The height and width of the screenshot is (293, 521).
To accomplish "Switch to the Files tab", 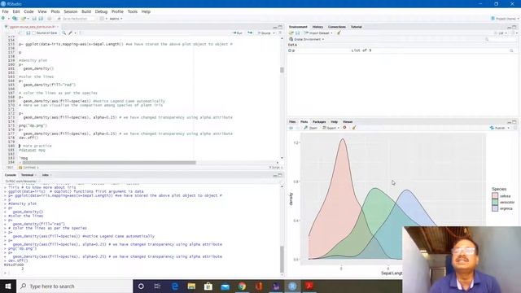I will pyautogui.click(x=292, y=122).
